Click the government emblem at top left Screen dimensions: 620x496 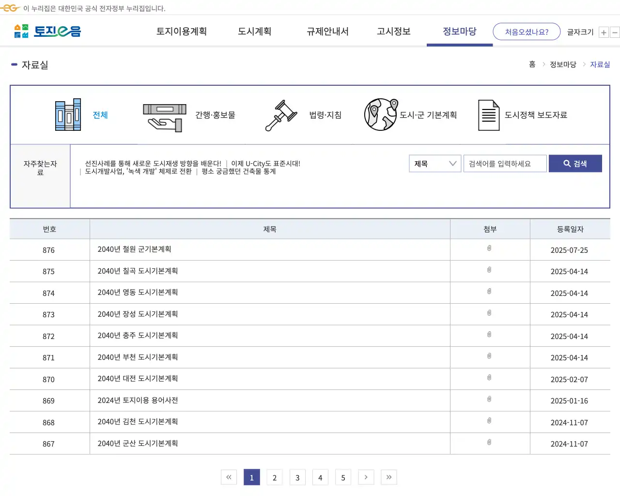[12, 8]
